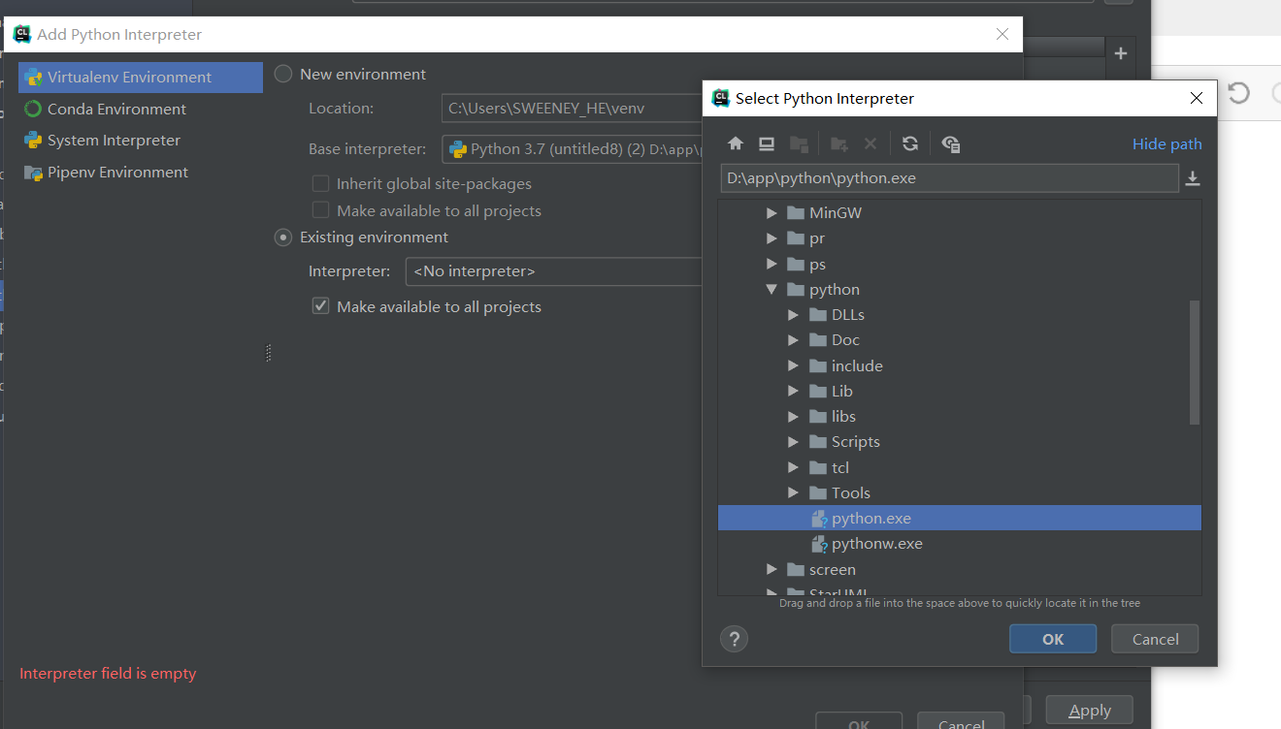Expand the screen folder
This screenshot has width=1281, height=729.
(x=772, y=570)
